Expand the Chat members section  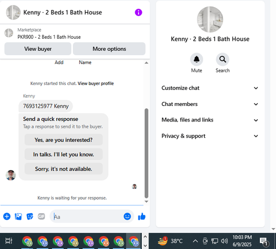(210, 104)
